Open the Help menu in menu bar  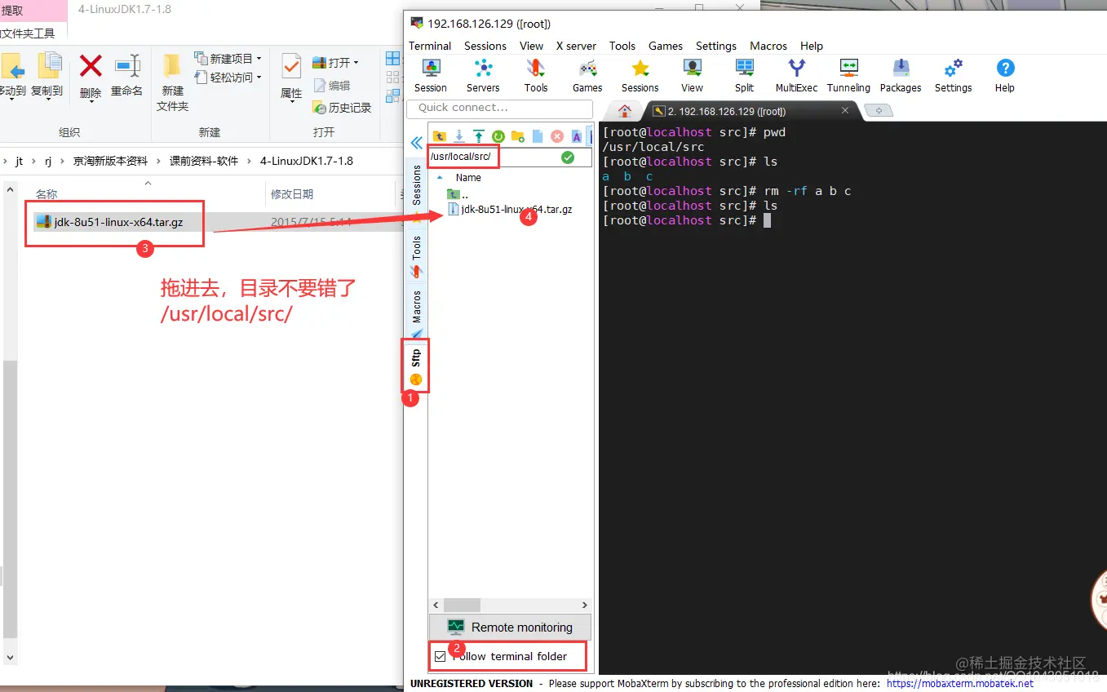point(812,46)
